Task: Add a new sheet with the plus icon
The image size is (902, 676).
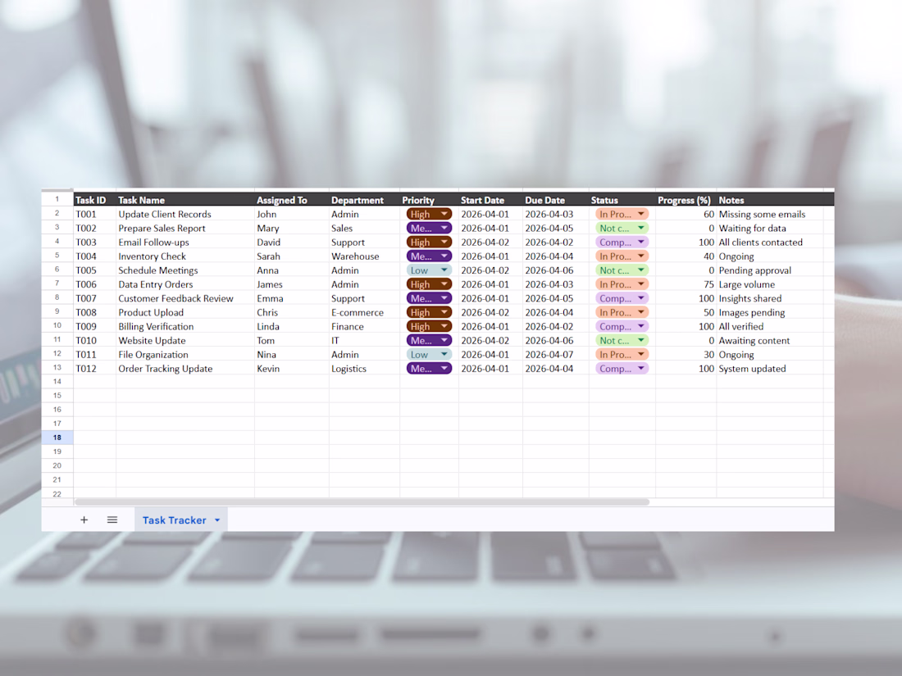Action: [84, 519]
